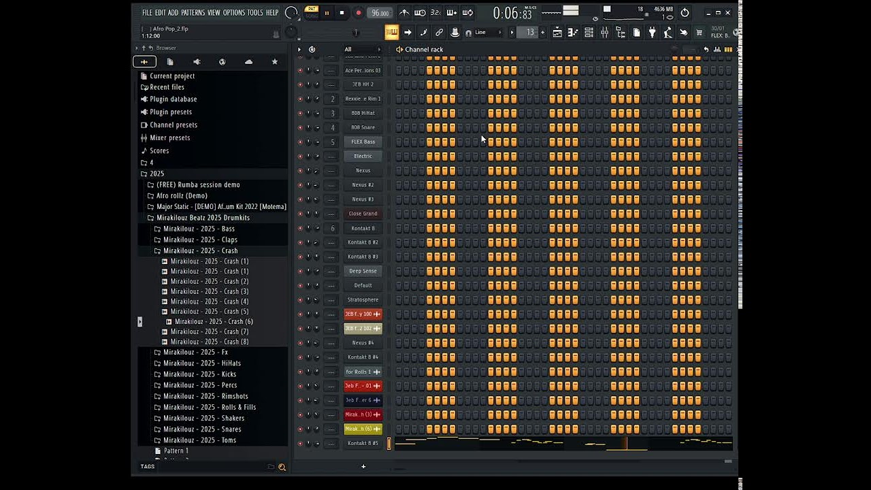The height and width of the screenshot is (490, 871).
Task: Open the TOOLS menu
Action: click(255, 13)
